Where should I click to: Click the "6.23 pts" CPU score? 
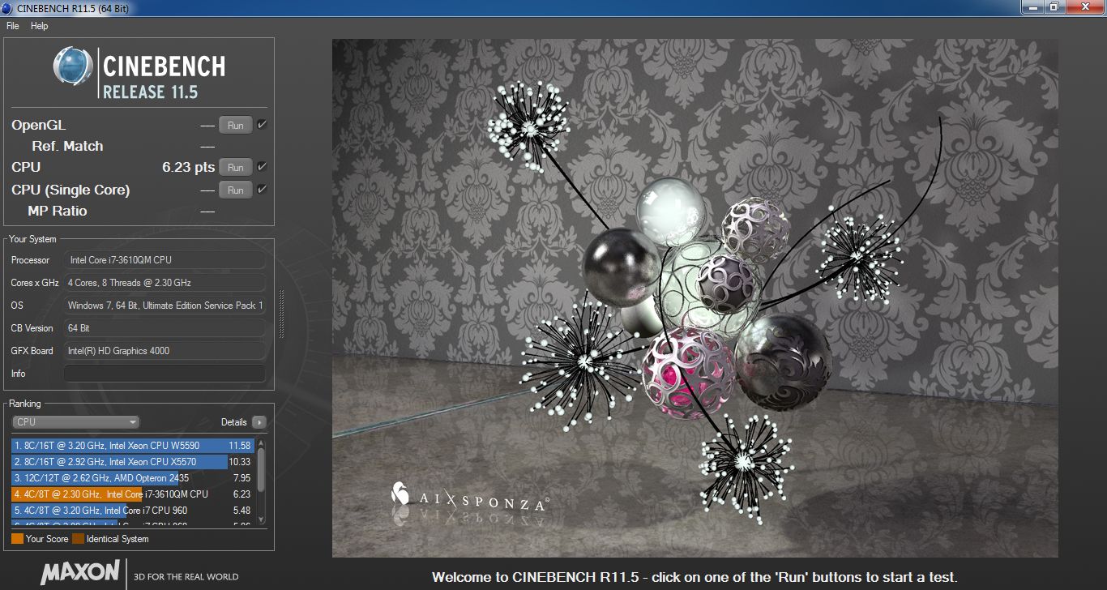pos(189,168)
